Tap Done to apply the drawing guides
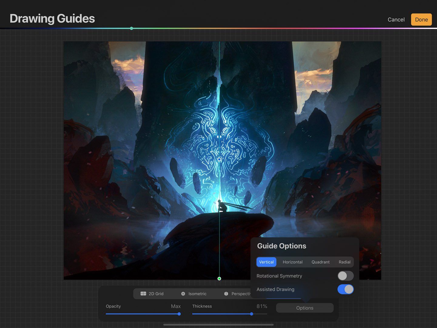This screenshot has width=437, height=328. pos(421,19)
